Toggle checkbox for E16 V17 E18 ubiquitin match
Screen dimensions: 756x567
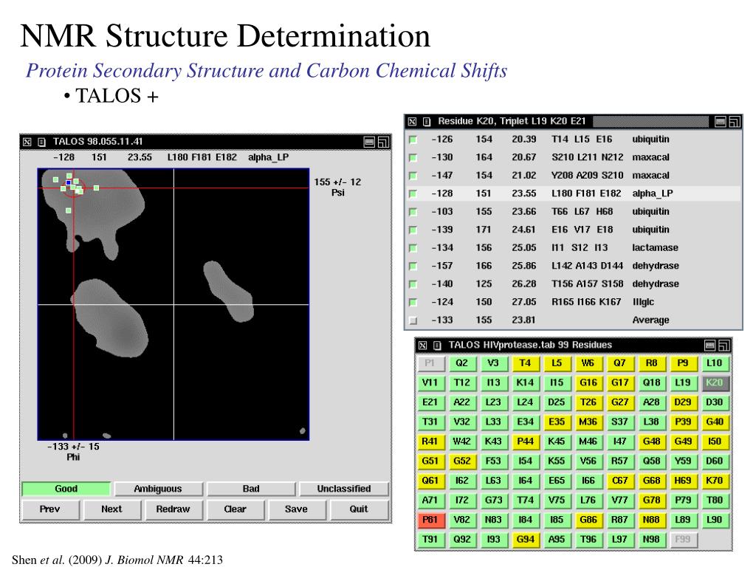(x=413, y=230)
